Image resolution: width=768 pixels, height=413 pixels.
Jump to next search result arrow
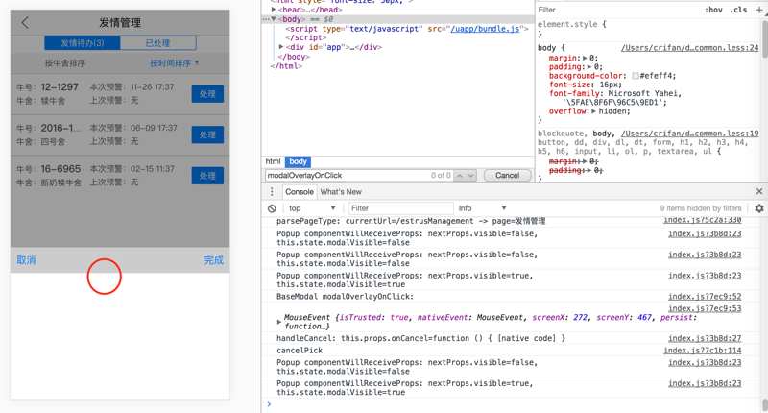click(470, 176)
